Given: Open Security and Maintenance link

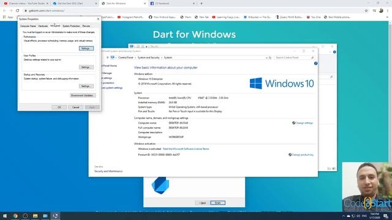Looking at the screenshot, I should [108, 171].
